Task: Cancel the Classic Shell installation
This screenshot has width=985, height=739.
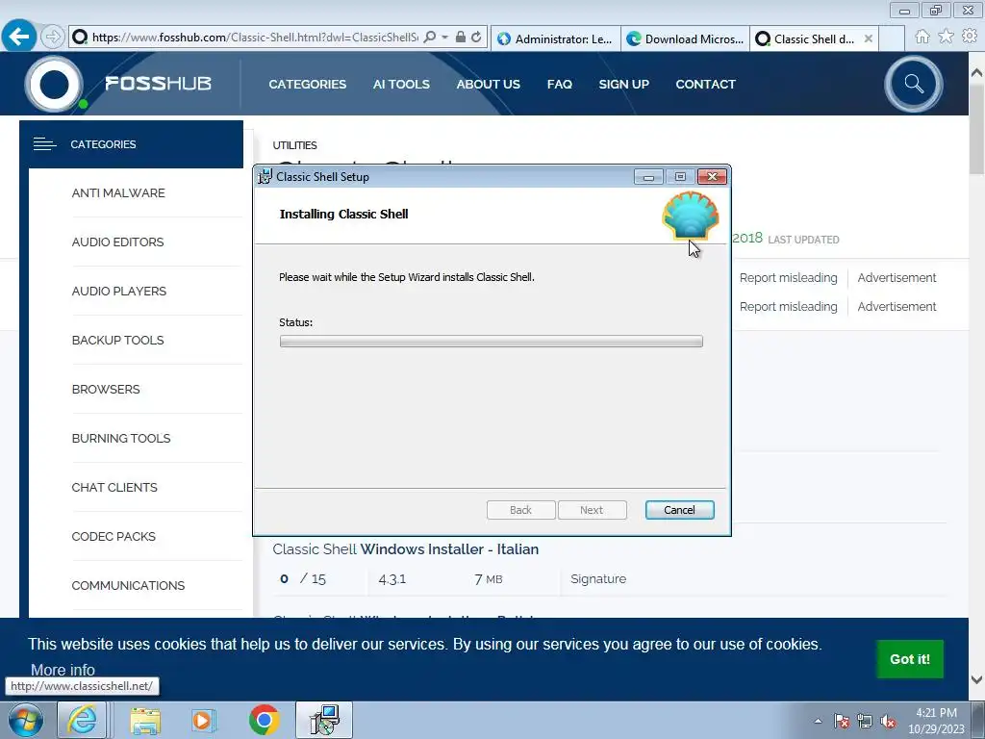Action: 680,510
